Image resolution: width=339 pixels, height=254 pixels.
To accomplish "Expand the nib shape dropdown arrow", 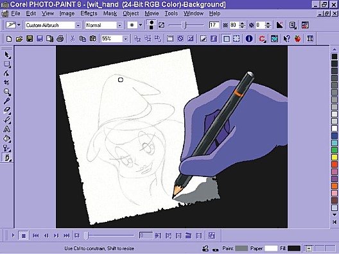I will click(141, 25).
